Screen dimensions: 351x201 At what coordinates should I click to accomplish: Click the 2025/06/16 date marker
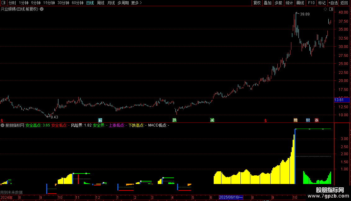coord(230,197)
